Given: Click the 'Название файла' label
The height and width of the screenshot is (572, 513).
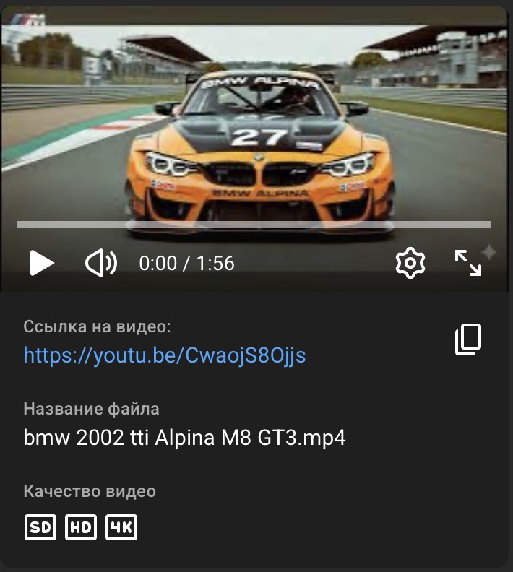Looking at the screenshot, I should tap(91, 409).
